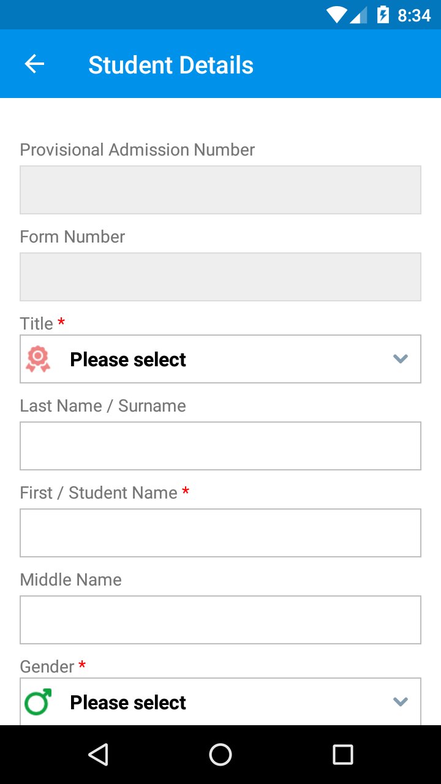Focus the Last Name / Surname field
This screenshot has width=441, height=784.
[x=221, y=446]
